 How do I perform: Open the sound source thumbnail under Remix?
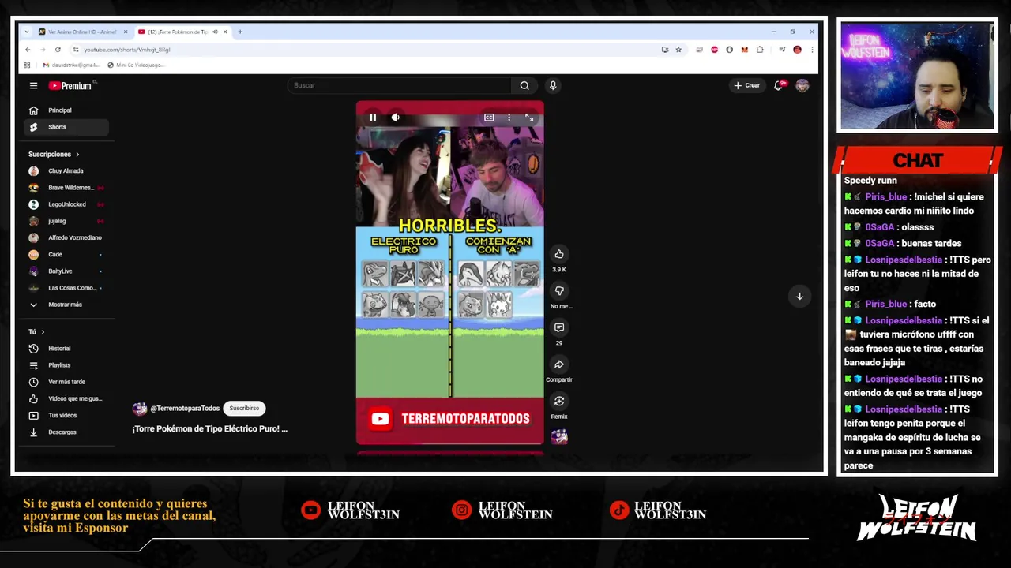[559, 437]
